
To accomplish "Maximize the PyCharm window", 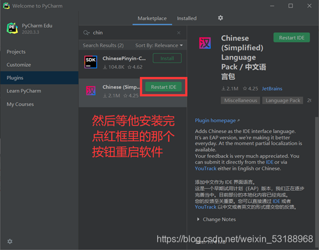I will (x=291, y=6).
